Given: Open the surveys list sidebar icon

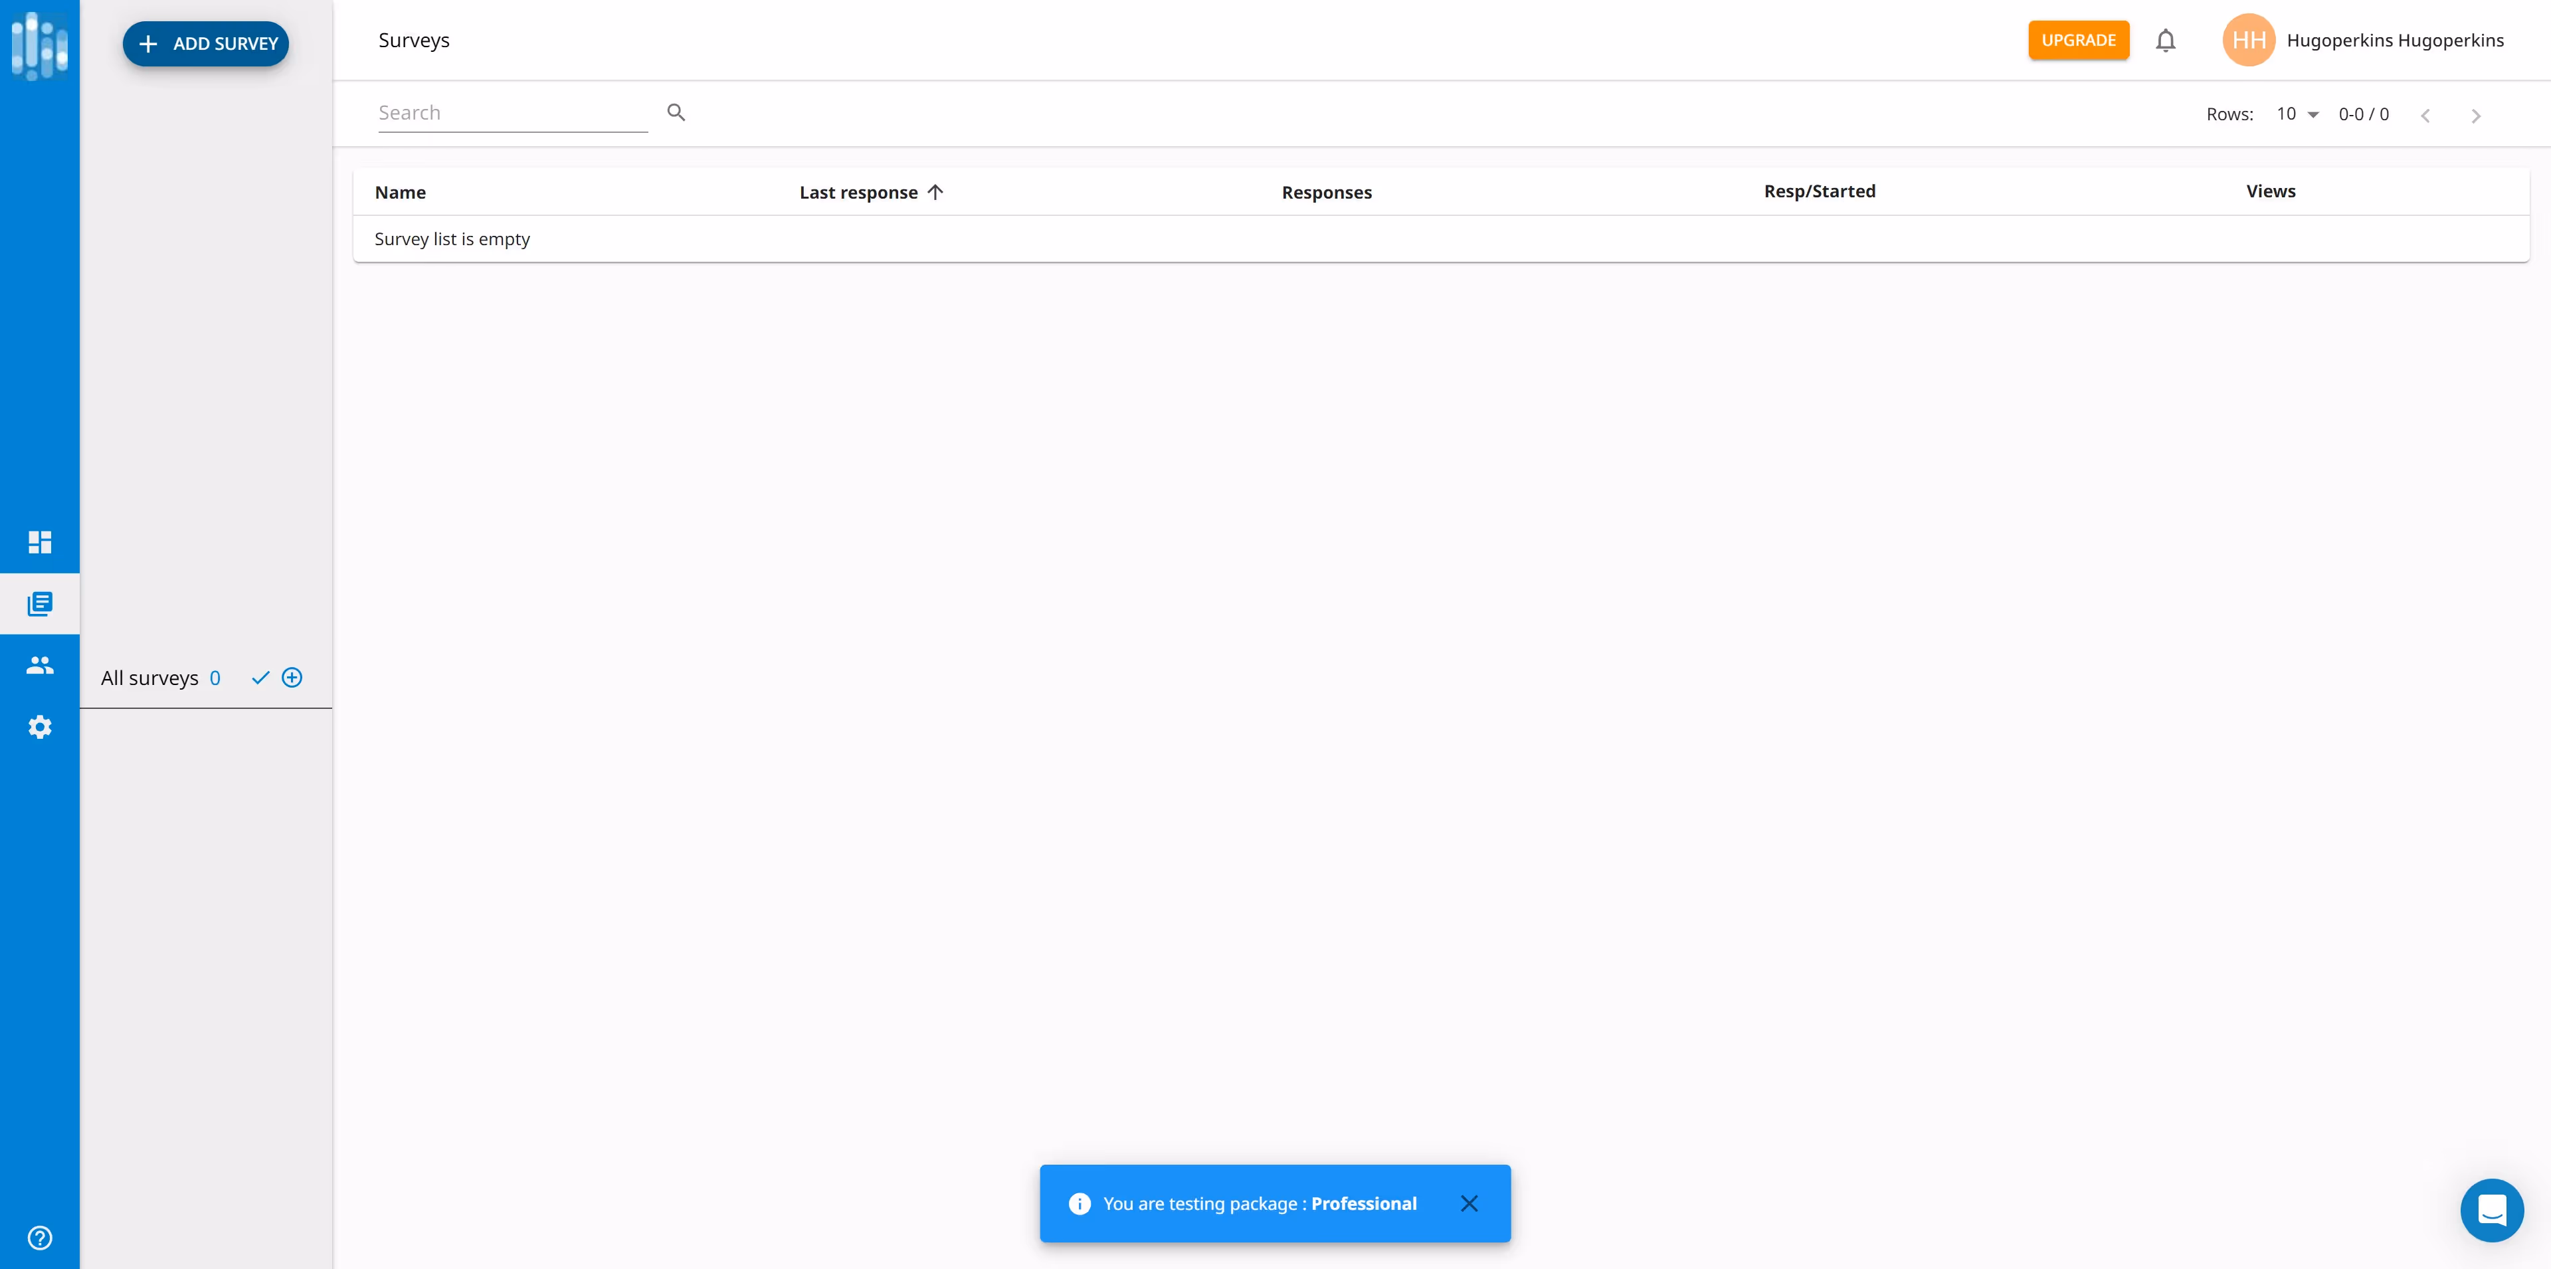Looking at the screenshot, I should pyautogui.click(x=40, y=603).
